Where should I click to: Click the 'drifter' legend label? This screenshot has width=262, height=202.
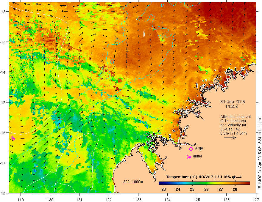(197, 156)
